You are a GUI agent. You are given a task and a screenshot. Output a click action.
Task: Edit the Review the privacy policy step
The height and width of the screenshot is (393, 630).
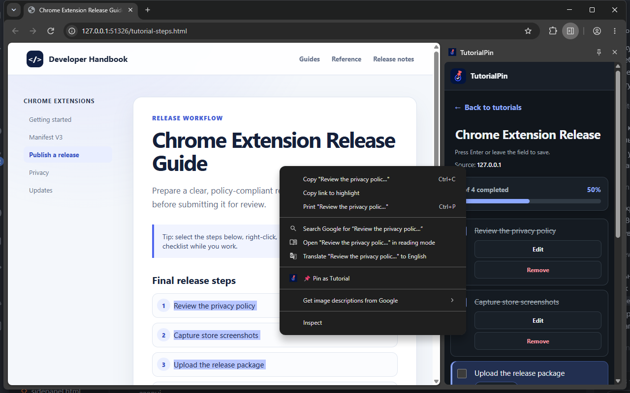click(538, 249)
